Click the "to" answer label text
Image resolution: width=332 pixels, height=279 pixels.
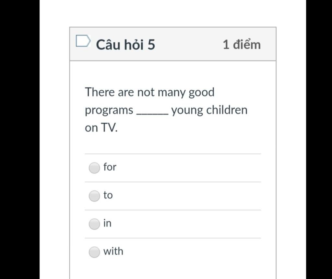tap(108, 195)
